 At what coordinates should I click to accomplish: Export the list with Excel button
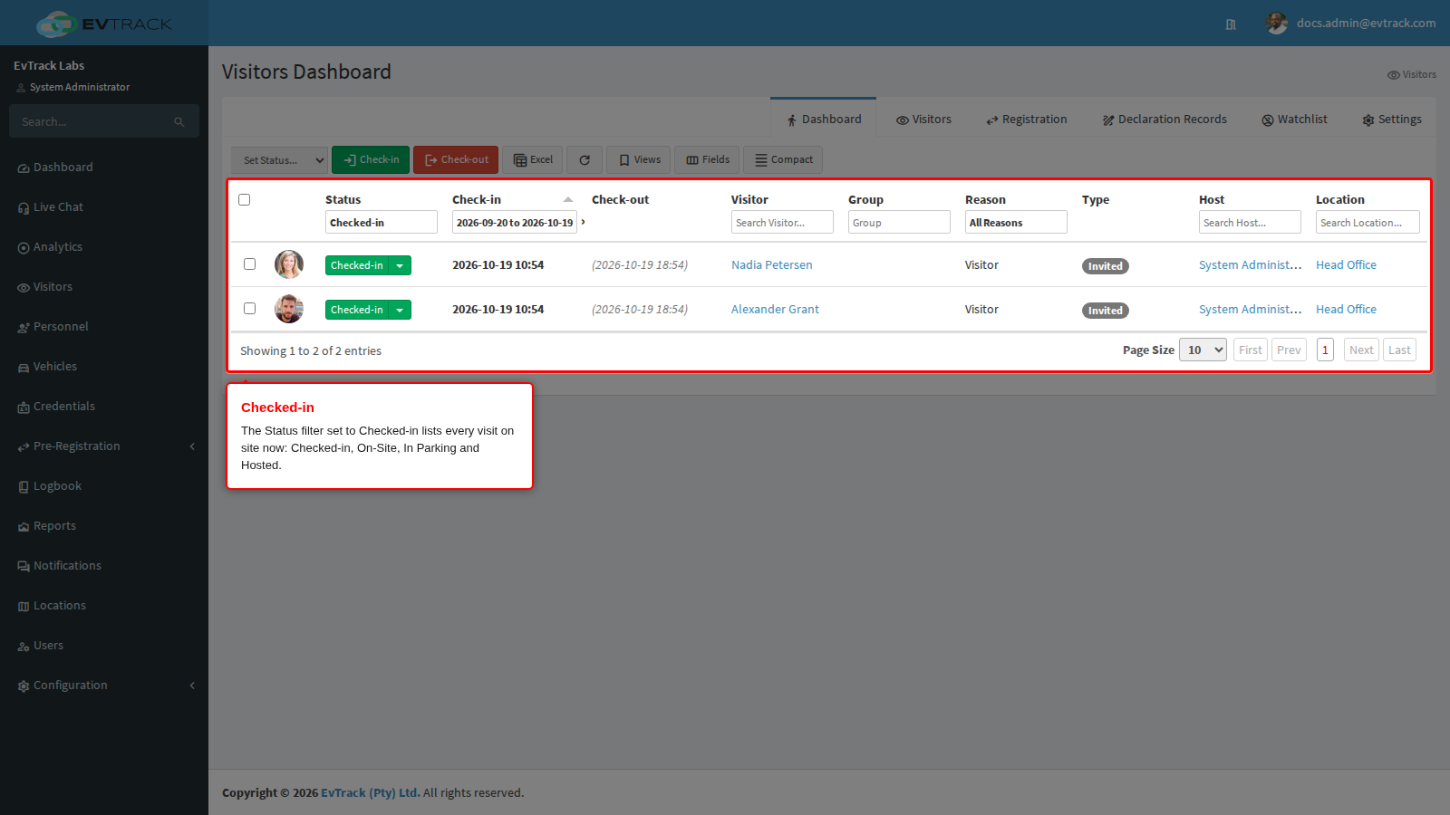point(533,159)
